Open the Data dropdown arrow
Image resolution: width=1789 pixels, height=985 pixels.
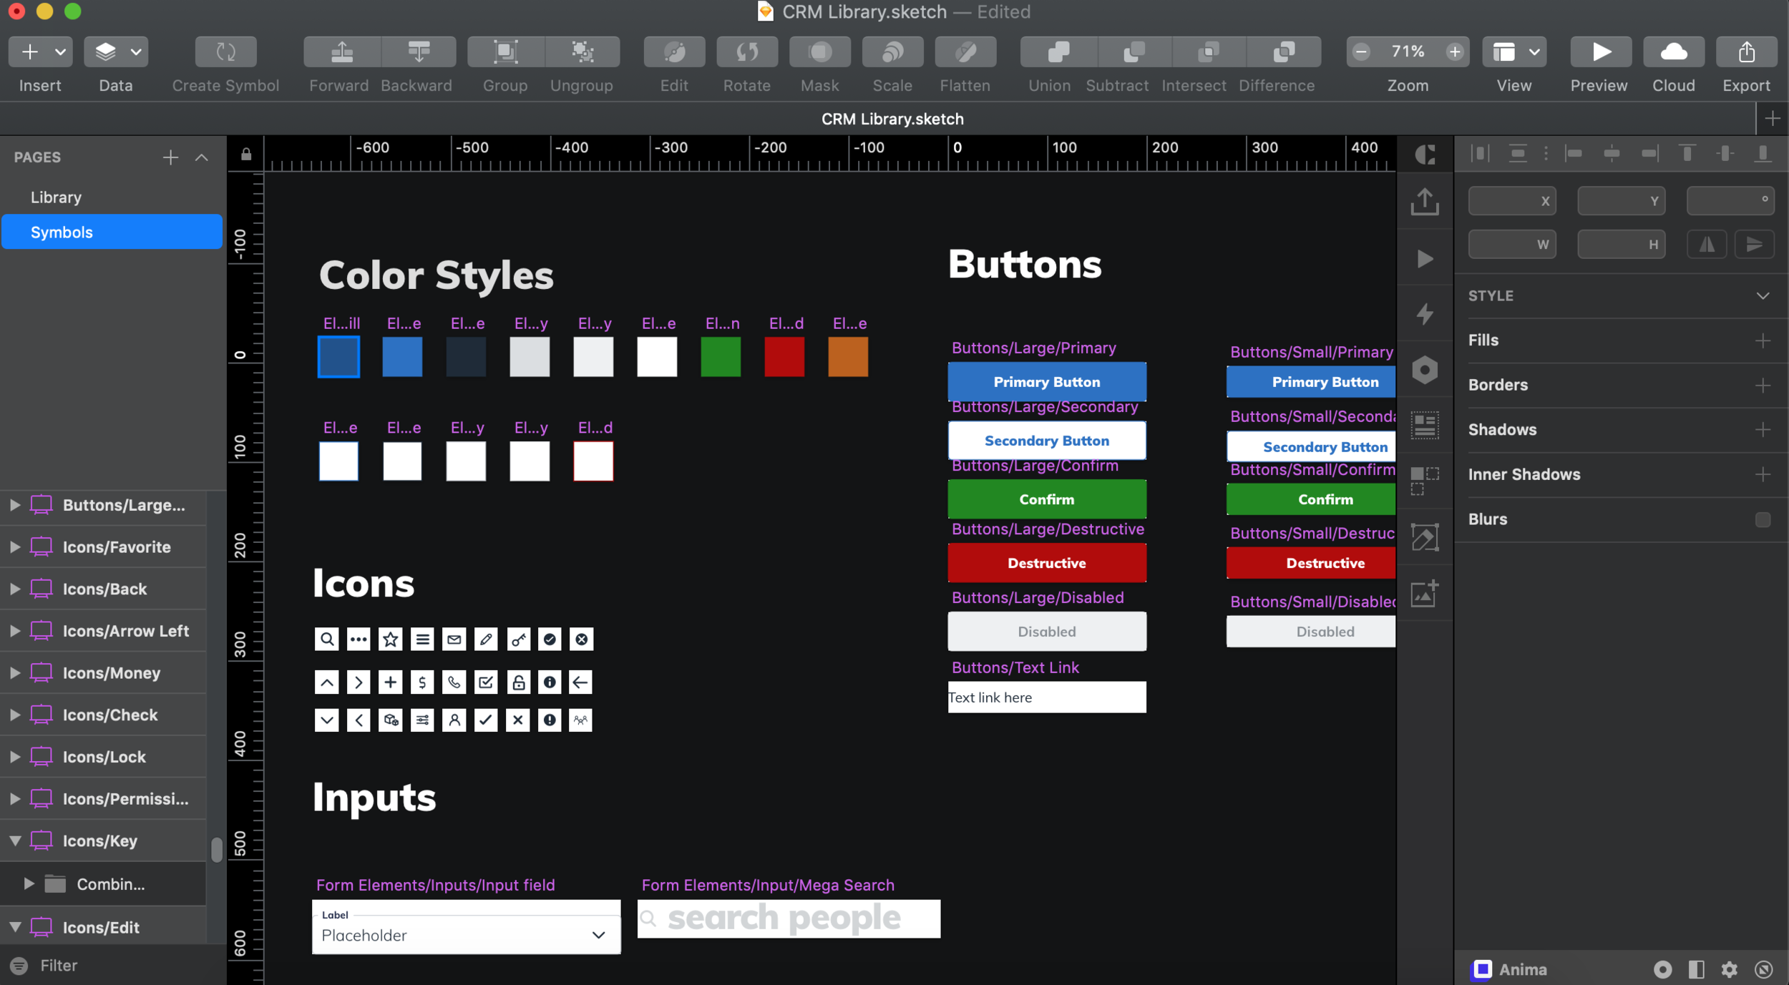coord(135,52)
